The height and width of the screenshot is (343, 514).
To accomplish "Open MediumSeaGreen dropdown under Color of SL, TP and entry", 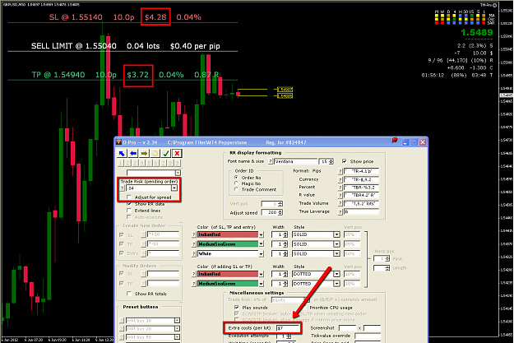I will (261, 244).
